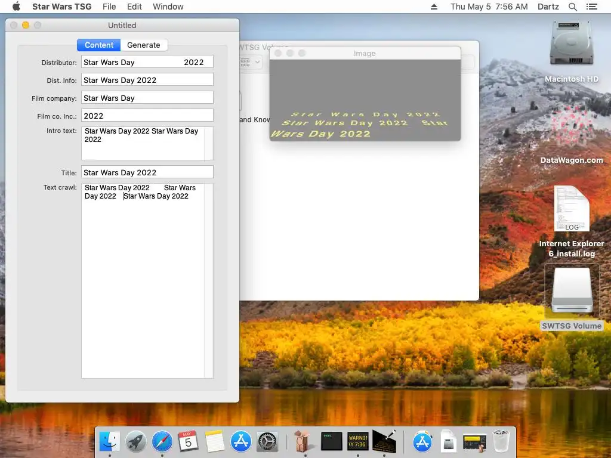The image size is (611, 458).
Task: Open the black exec terminal icon in Dock
Action: coord(331,442)
